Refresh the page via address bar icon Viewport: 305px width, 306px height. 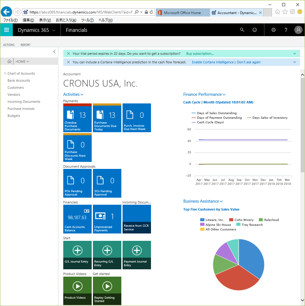[x=151, y=12]
